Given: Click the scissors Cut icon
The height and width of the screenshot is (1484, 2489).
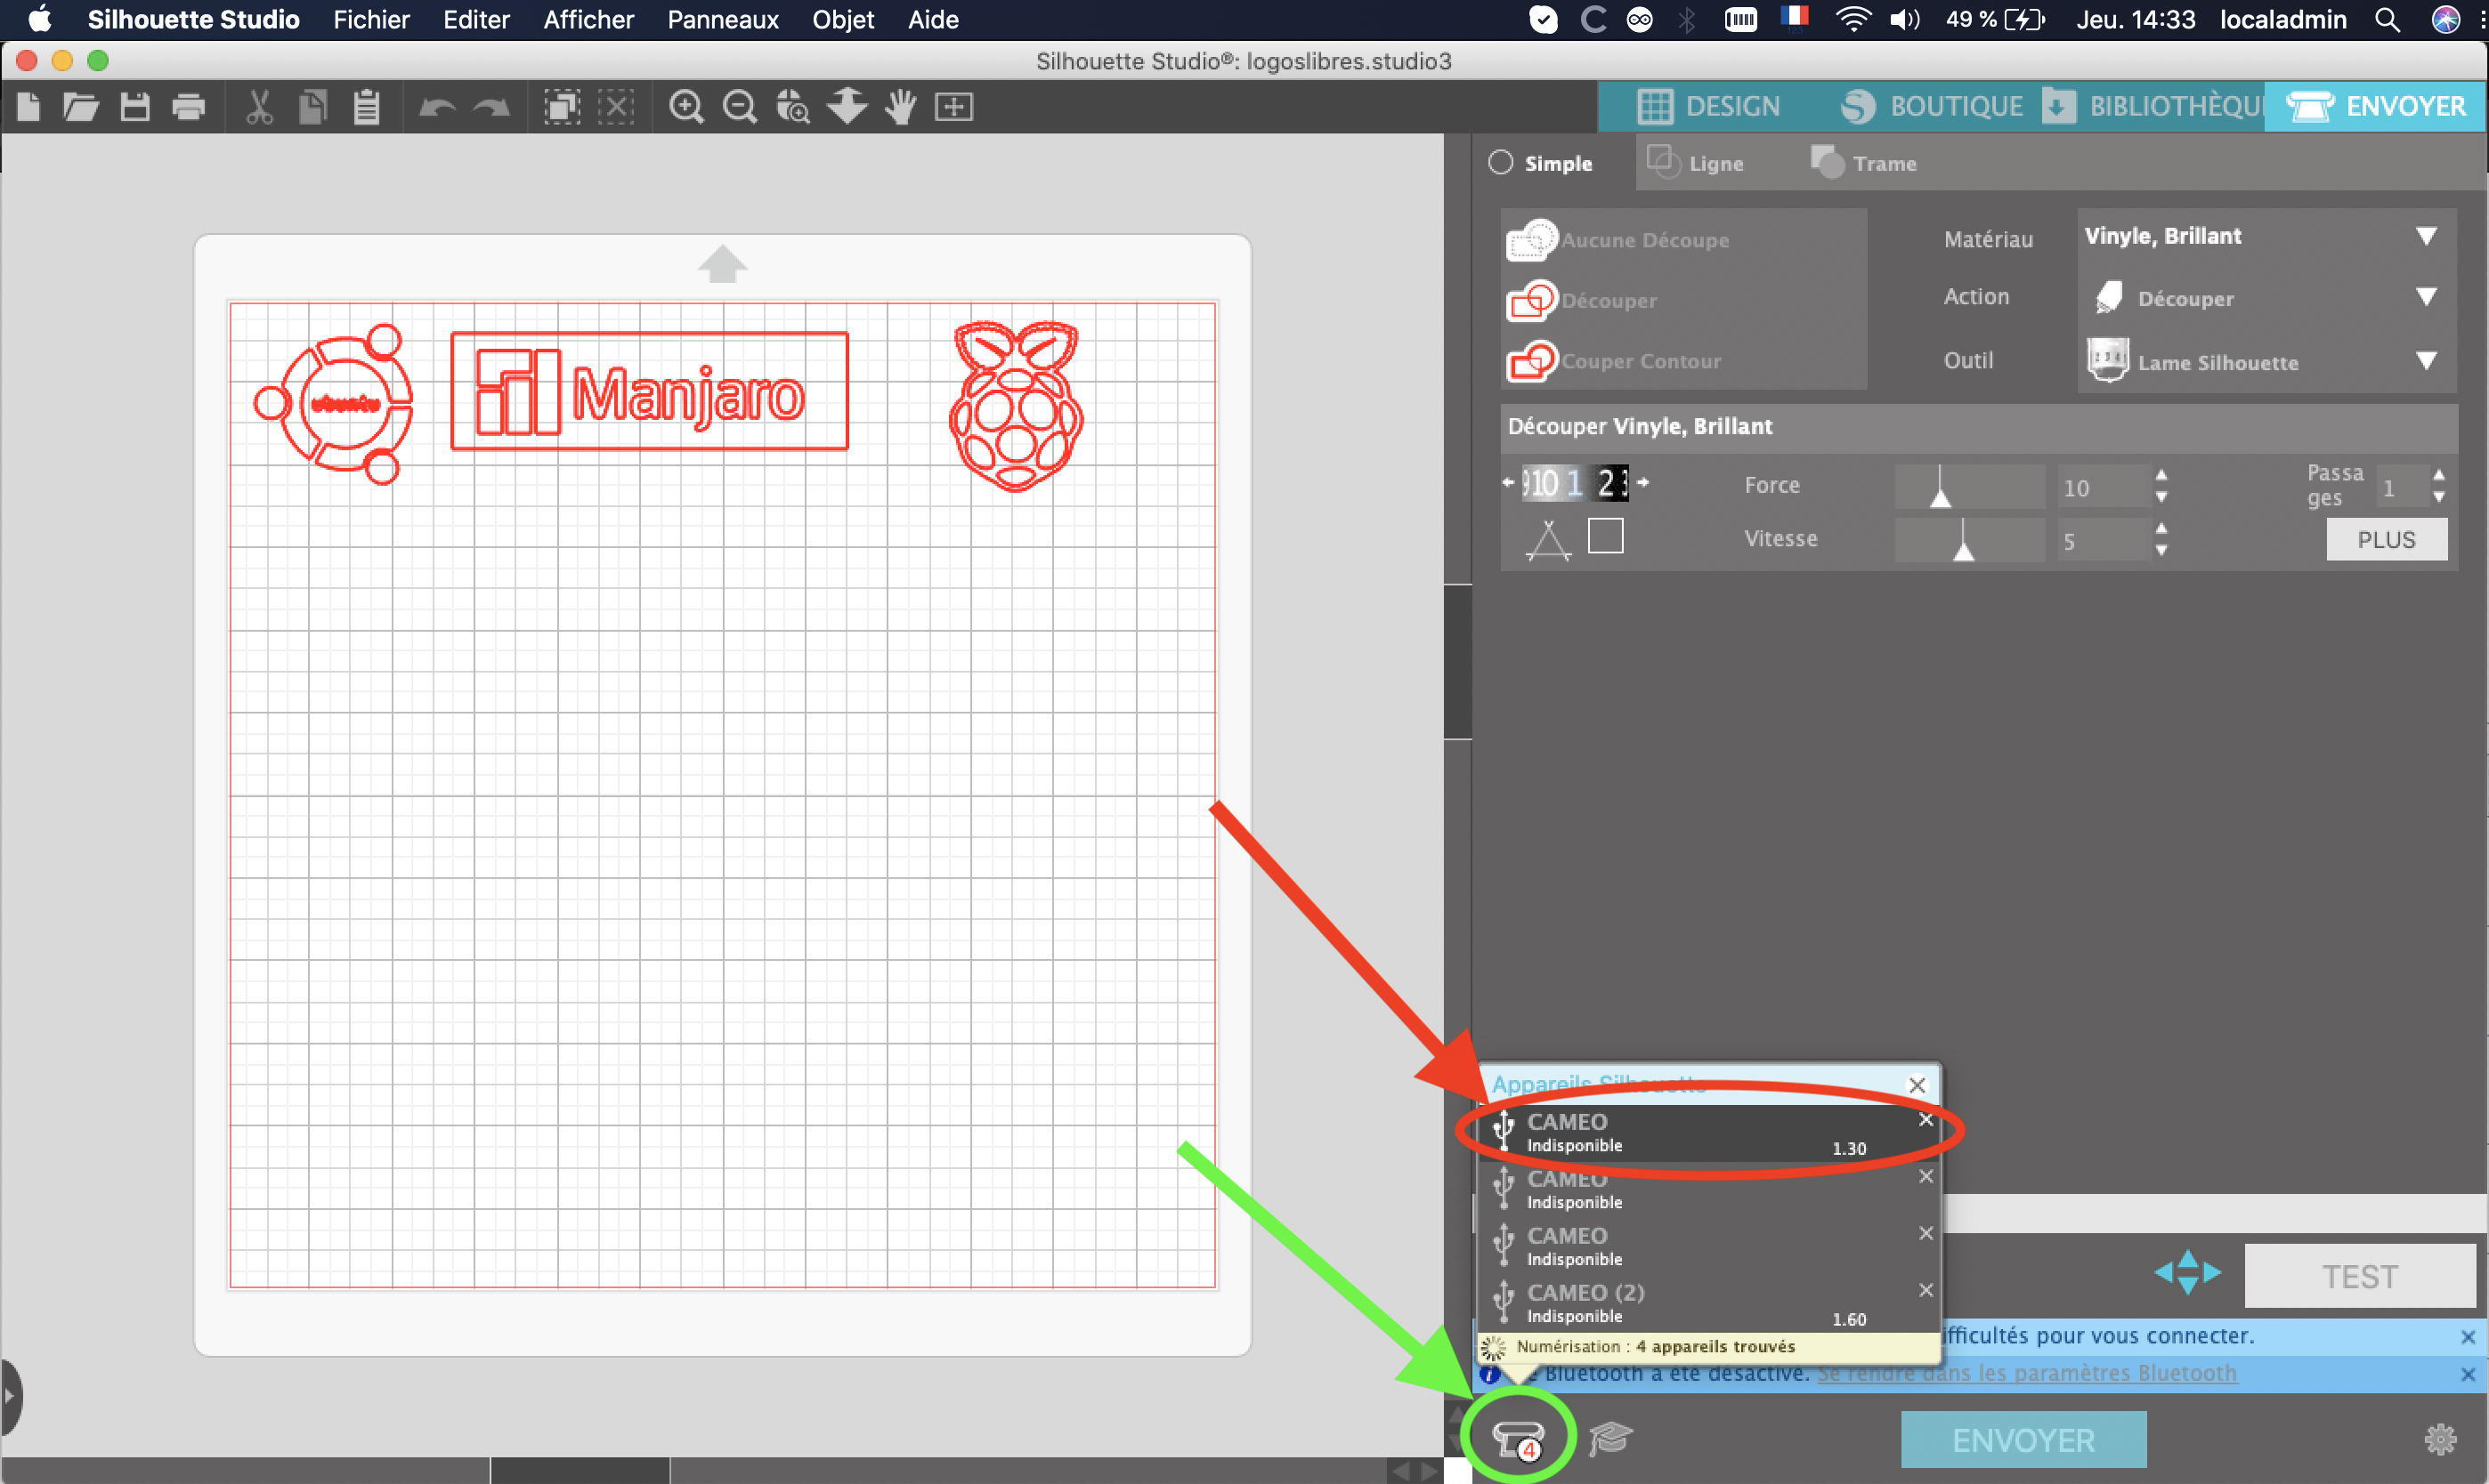Looking at the screenshot, I should point(259,106).
